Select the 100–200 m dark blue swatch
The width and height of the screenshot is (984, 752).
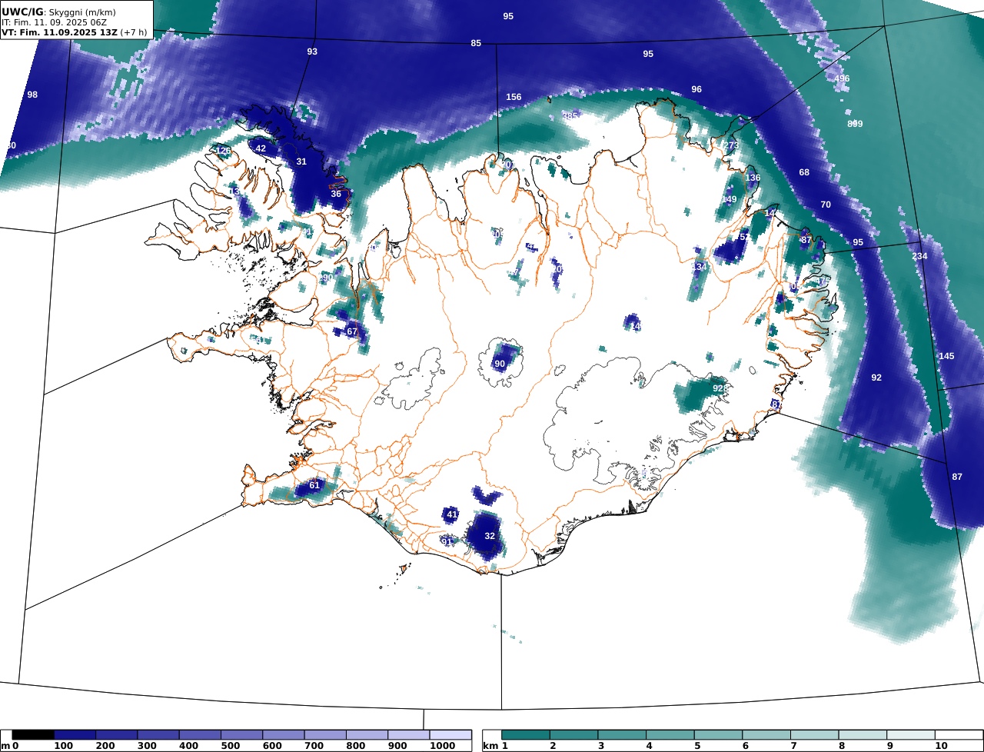point(75,735)
